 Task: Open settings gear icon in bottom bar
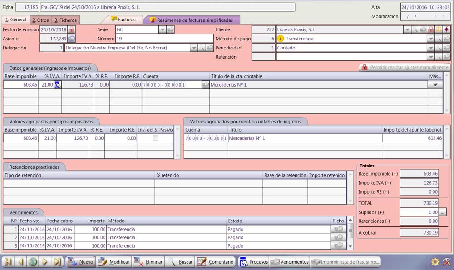pos(435,262)
